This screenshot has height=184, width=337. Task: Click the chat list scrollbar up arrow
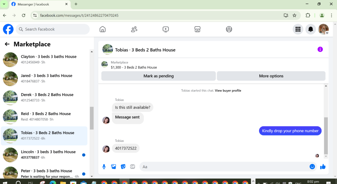pos(92,52)
